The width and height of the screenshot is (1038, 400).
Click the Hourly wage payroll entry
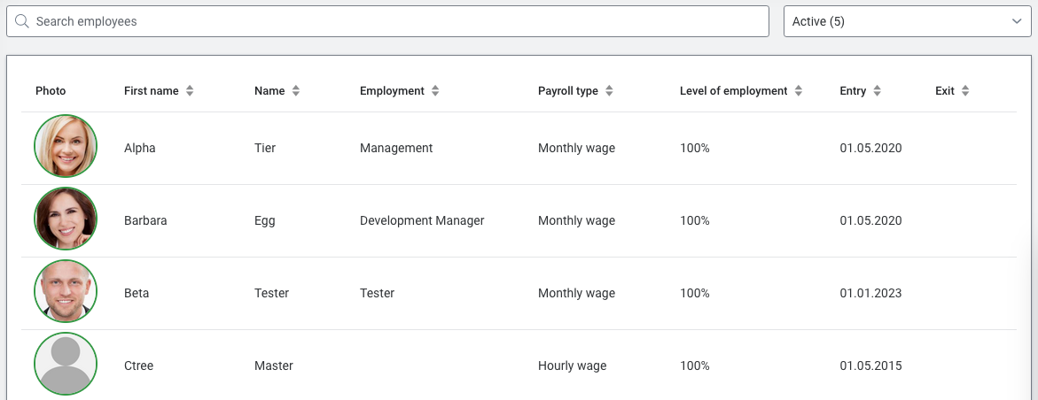tap(572, 365)
